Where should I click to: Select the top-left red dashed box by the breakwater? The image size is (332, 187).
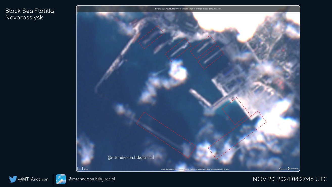coord(151,37)
